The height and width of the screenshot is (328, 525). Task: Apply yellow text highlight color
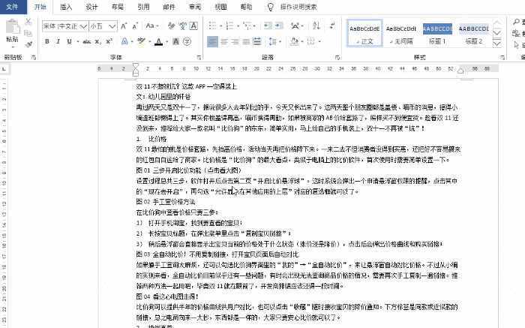coord(141,41)
